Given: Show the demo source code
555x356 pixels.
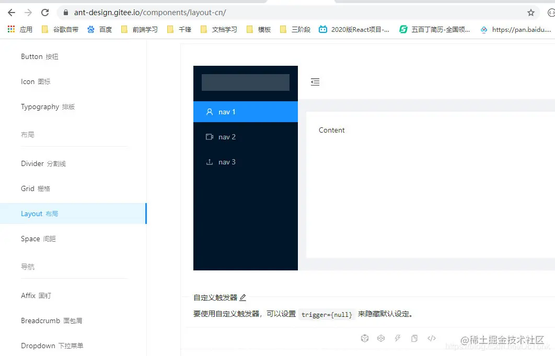Looking at the screenshot, I should 431,338.
